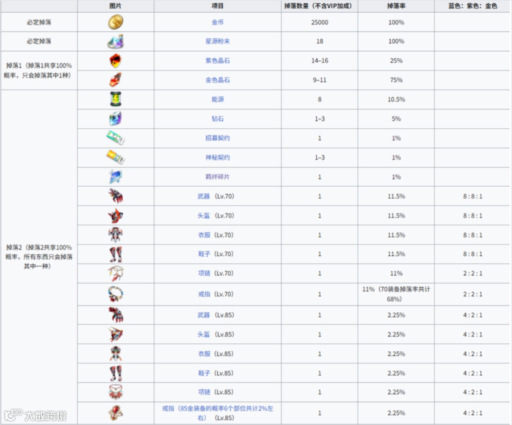Open the 招募契约 link
The image size is (512, 425).
point(218,138)
